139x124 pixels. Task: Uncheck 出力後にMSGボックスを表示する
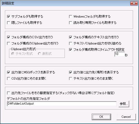coord(9,72)
